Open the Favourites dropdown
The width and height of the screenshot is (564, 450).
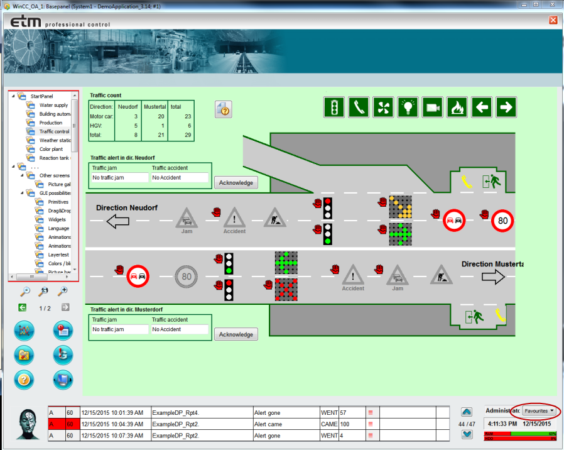coord(539,411)
